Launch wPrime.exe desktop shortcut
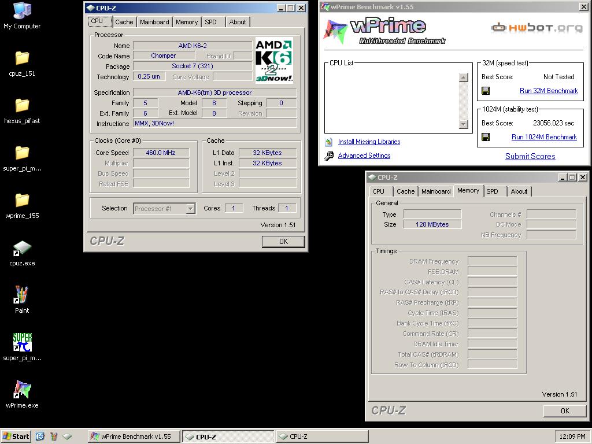Screen dimensions: 592x444 click(x=22, y=395)
